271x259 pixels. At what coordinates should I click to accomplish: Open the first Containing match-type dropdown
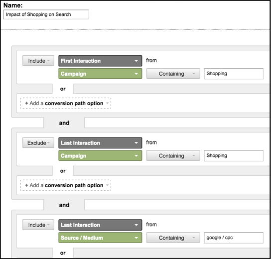click(x=173, y=74)
